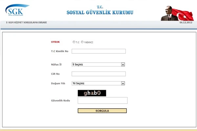Click the Güvenlik Kodu input field

pyautogui.click(x=103, y=101)
